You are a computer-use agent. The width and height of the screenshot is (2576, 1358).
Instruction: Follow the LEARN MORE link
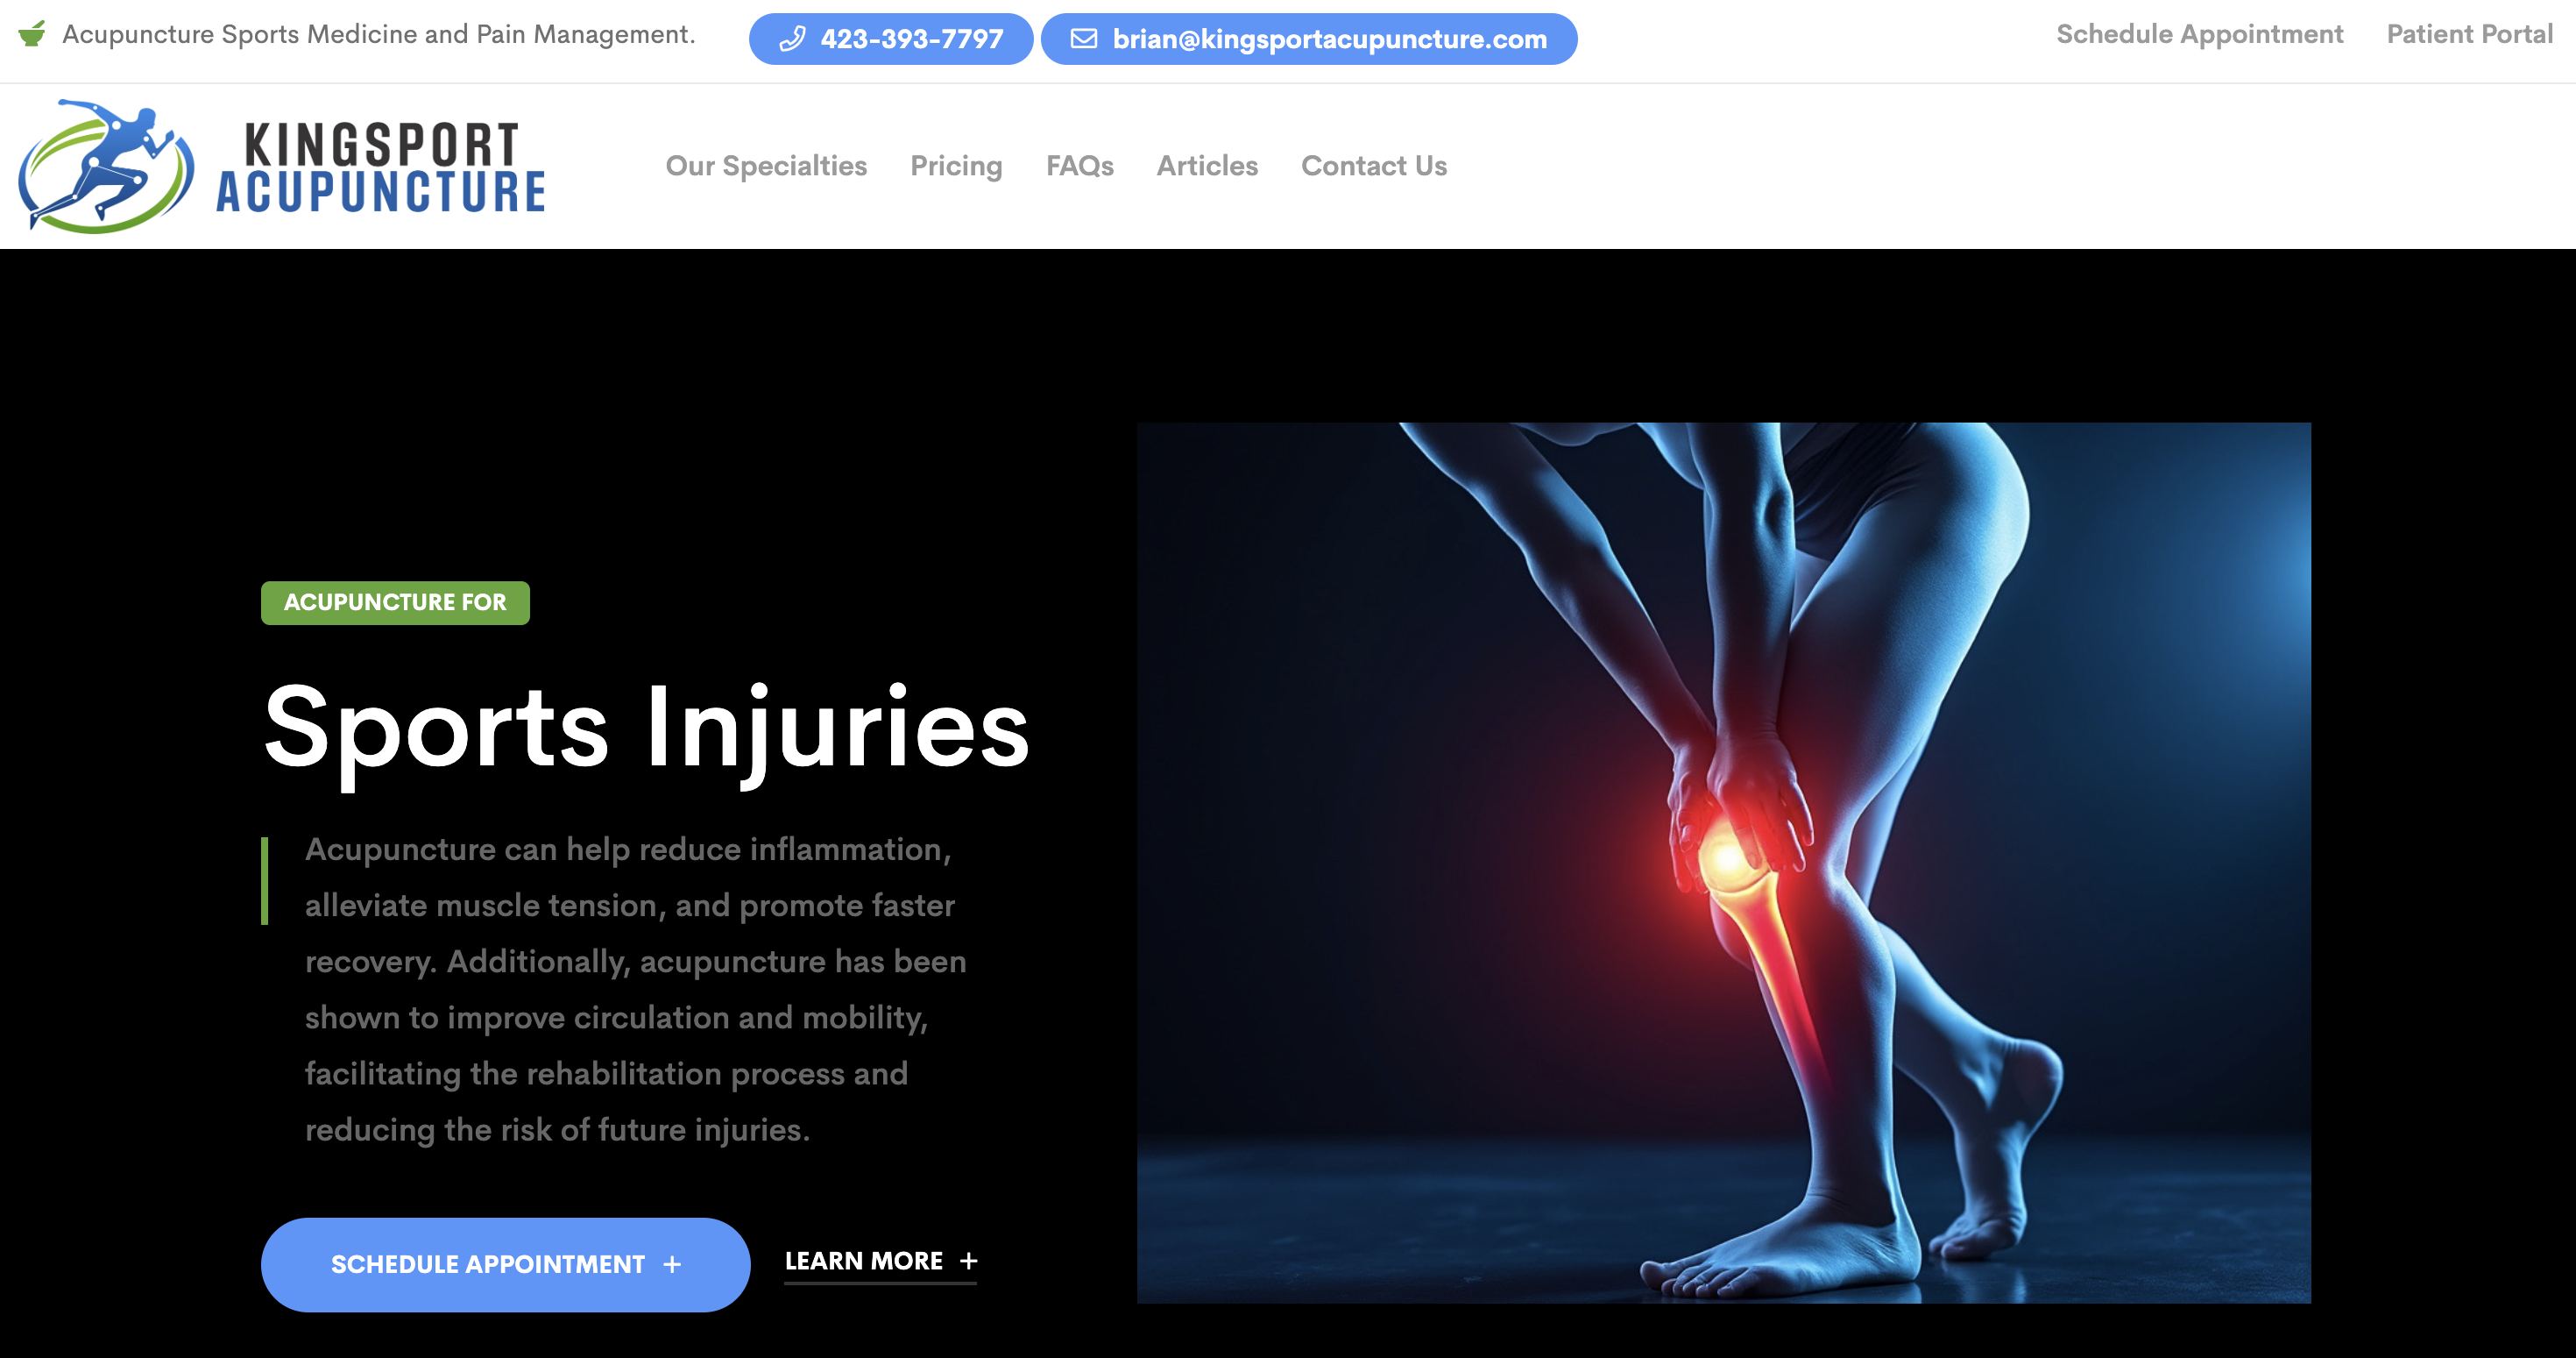(880, 1262)
